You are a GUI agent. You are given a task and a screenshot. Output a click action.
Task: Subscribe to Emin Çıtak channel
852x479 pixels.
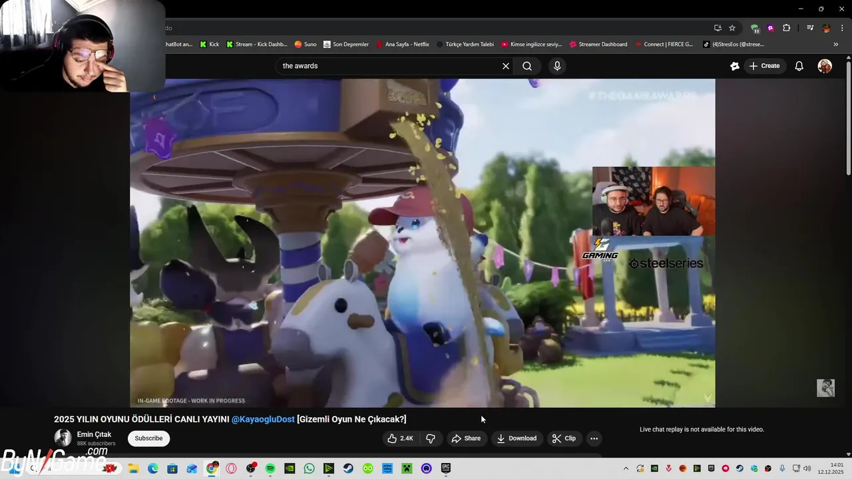tap(148, 438)
